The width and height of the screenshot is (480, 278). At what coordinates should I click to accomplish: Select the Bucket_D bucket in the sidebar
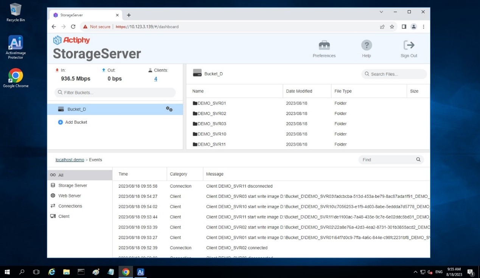pos(77,109)
